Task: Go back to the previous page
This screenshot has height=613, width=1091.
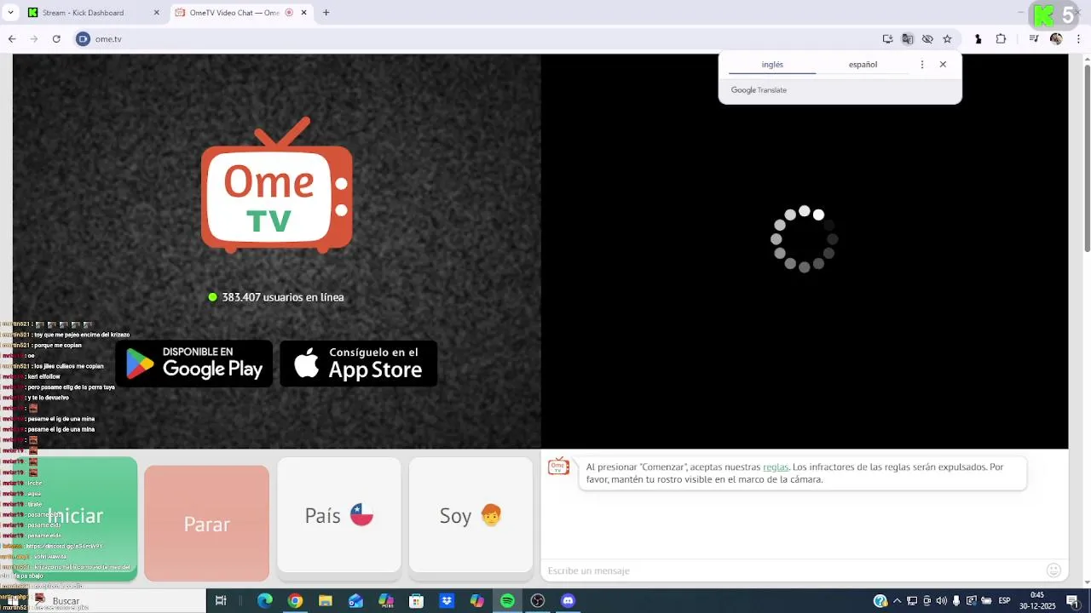Action: click(x=12, y=39)
